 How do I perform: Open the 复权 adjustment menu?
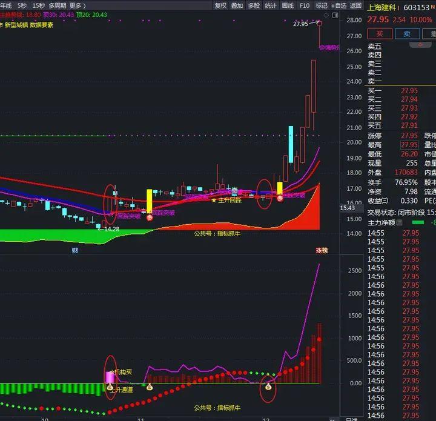(220, 5)
